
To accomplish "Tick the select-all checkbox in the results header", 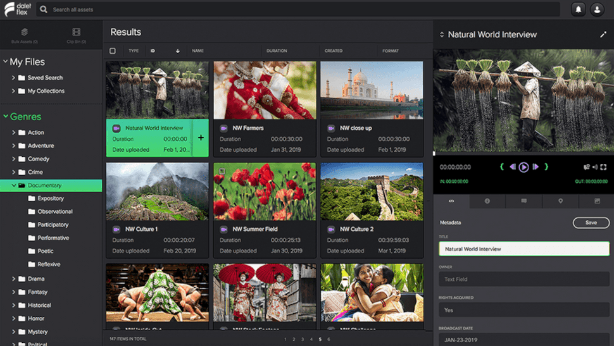I will (113, 51).
